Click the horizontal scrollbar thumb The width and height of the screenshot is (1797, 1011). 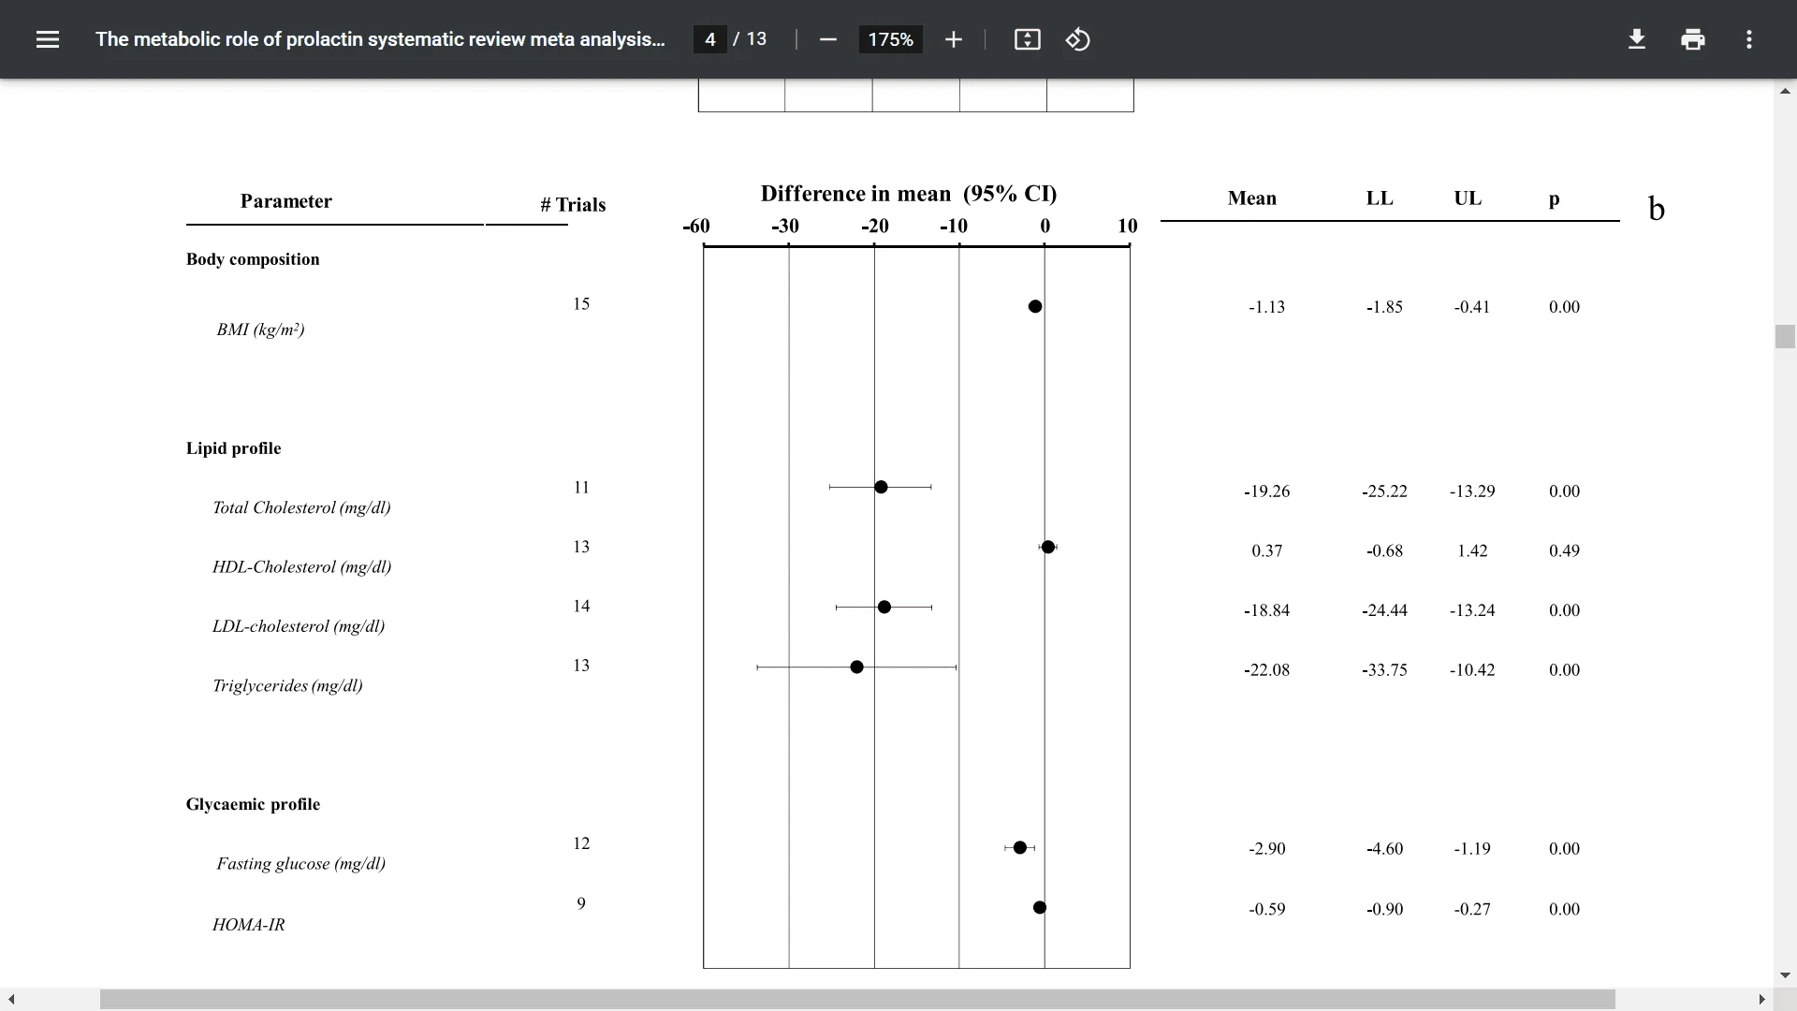pyautogui.click(x=857, y=999)
